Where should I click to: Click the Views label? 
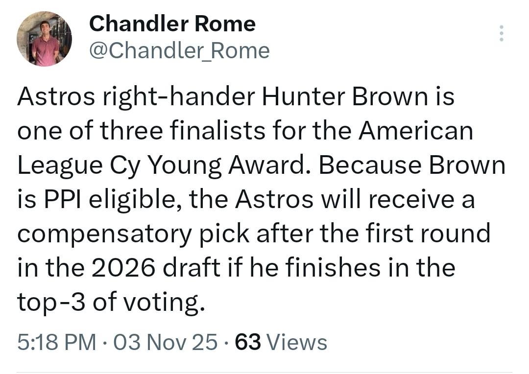[x=297, y=342]
